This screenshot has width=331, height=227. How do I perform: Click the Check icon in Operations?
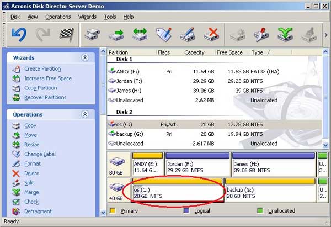point(16,202)
